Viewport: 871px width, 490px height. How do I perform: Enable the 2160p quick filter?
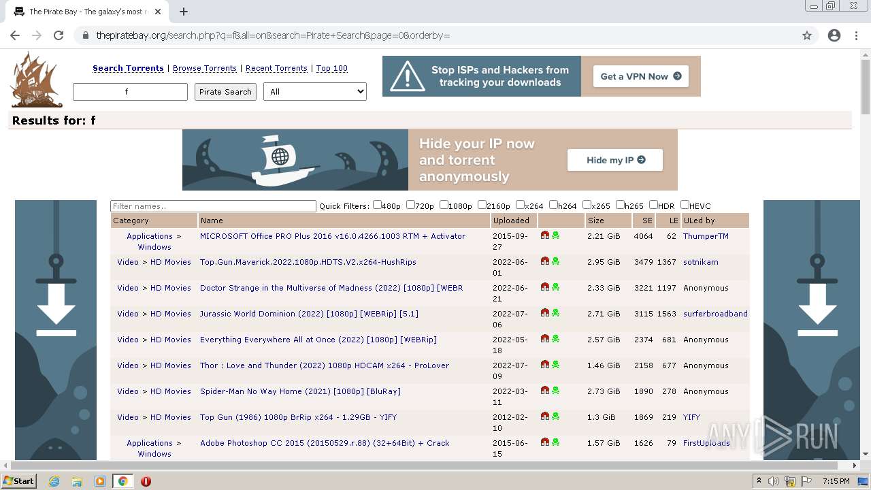click(x=482, y=205)
